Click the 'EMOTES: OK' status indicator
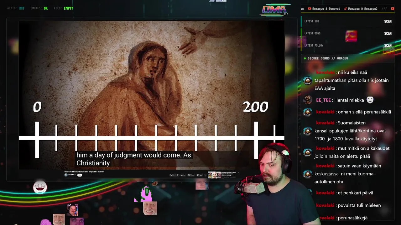 pos(39,8)
